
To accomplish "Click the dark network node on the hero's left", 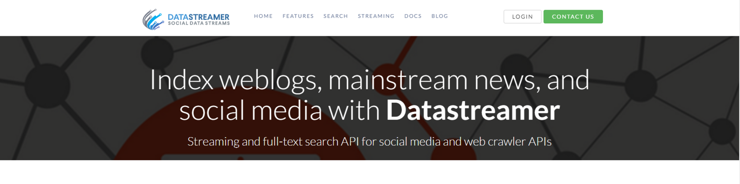I will click(47, 85).
